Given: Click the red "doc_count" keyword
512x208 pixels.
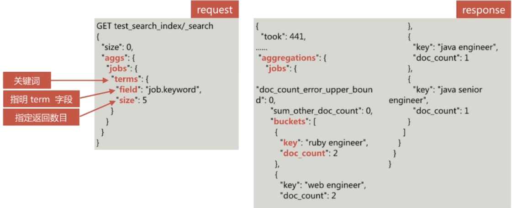Looking at the screenshot, I should (303, 153).
